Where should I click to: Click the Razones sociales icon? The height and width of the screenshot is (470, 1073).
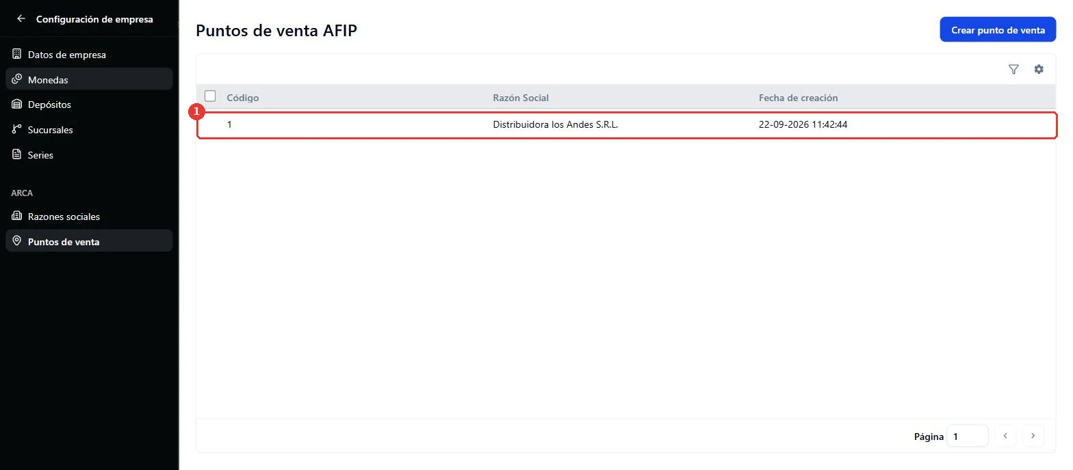(17, 217)
